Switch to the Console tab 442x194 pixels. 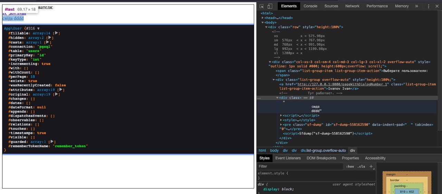[x=310, y=6]
